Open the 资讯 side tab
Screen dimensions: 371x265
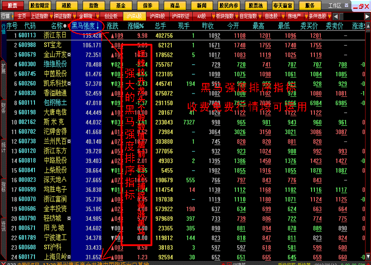pos(3,225)
